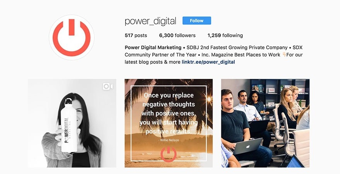View the 517 posts count

pos(136,35)
